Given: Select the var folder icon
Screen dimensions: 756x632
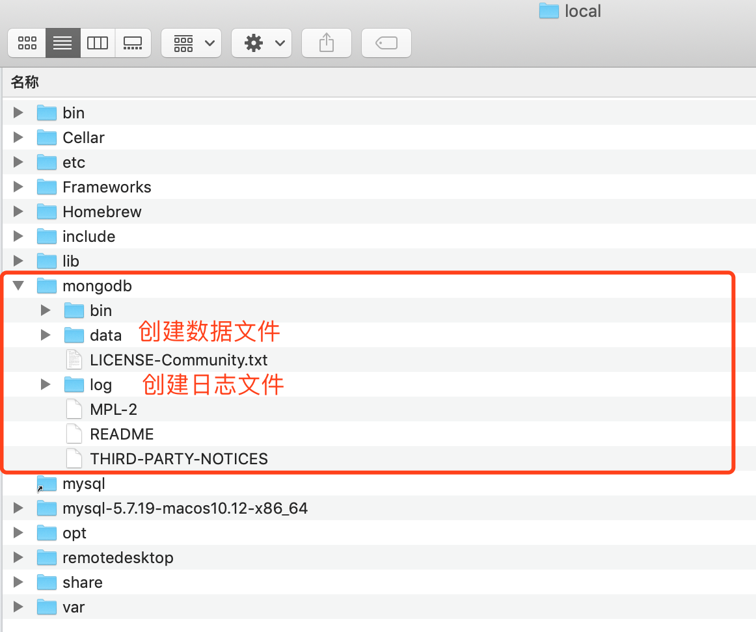Looking at the screenshot, I should click(x=47, y=607).
